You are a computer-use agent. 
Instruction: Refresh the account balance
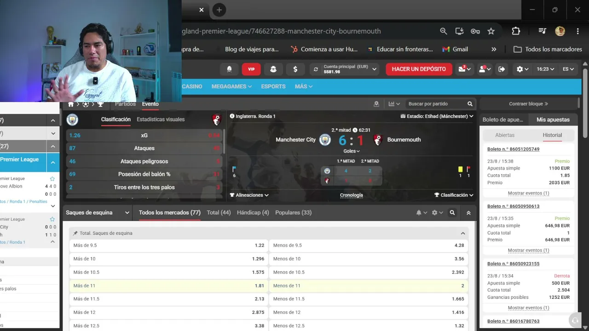316,69
